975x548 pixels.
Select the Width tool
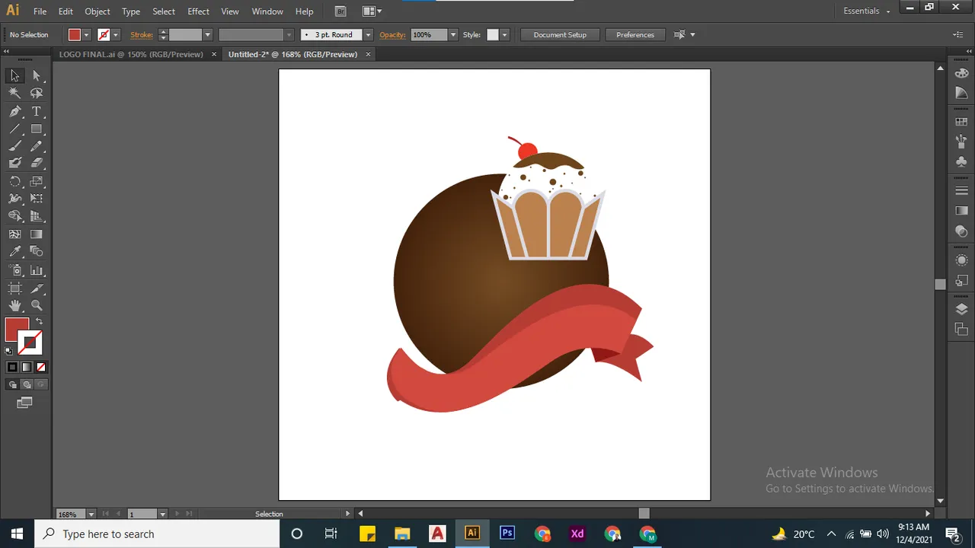coord(14,199)
